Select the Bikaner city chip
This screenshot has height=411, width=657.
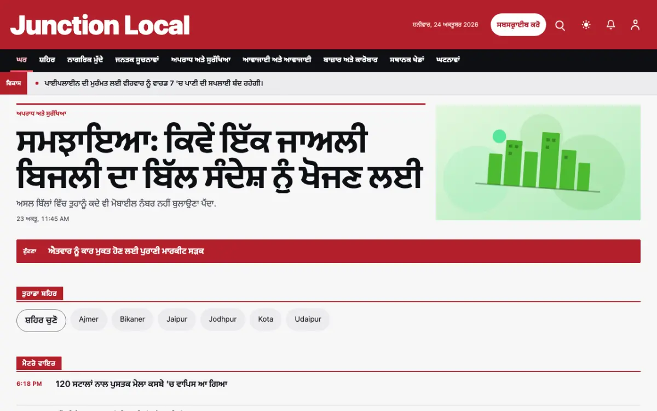(x=132, y=319)
